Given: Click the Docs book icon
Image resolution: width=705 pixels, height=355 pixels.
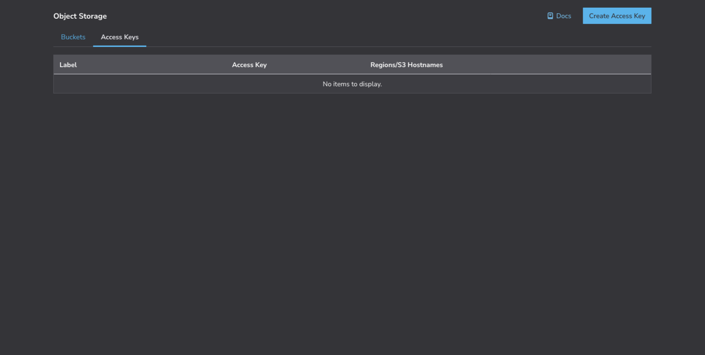Looking at the screenshot, I should coord(550,16).
